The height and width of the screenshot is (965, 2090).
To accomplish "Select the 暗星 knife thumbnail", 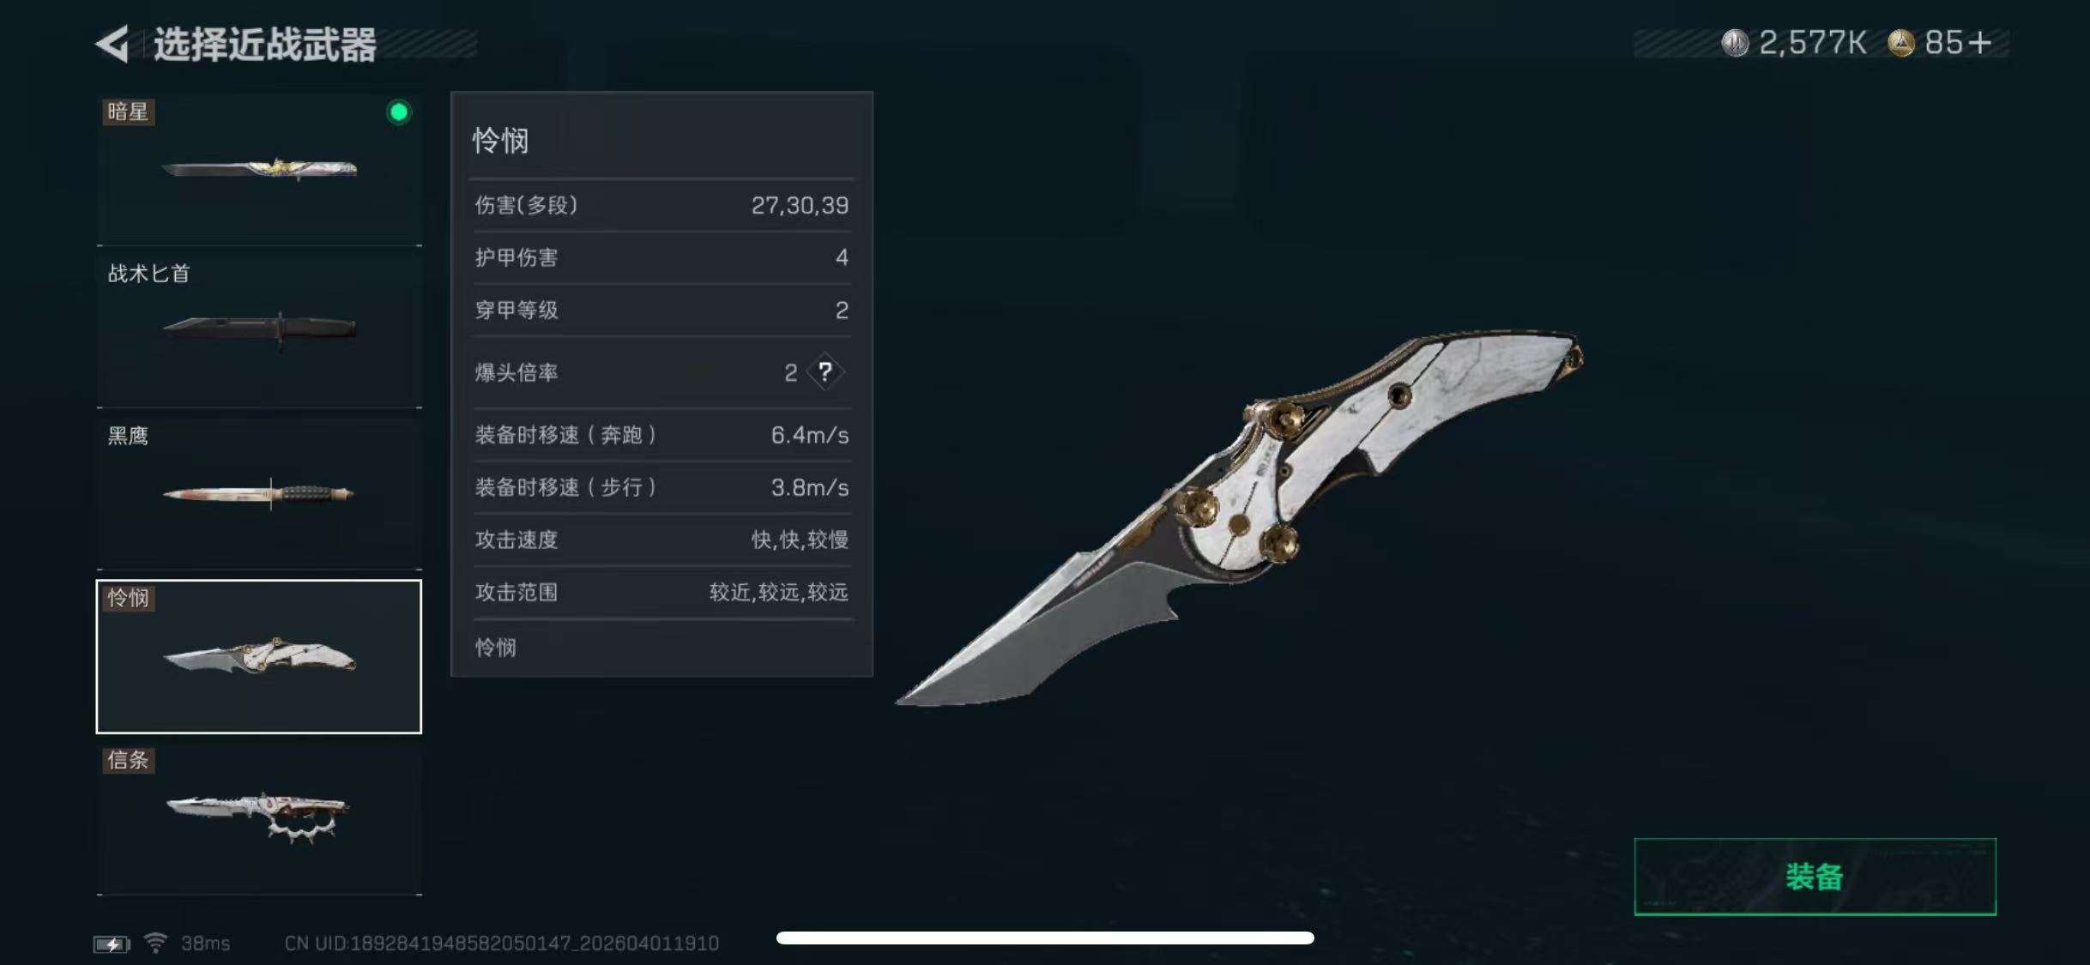I will [259, 170].
